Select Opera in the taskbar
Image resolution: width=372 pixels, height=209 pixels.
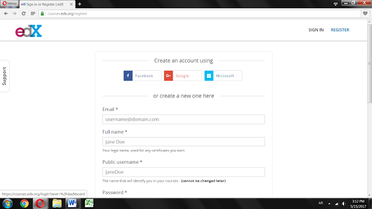pyautogui.click(x=40, y=204)
